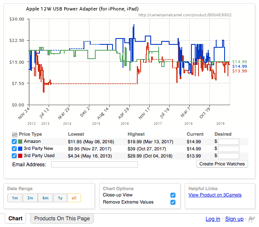Open View Product on 3Camels link
This screenshot has height=227, width=259.
(x=215, y=195)
